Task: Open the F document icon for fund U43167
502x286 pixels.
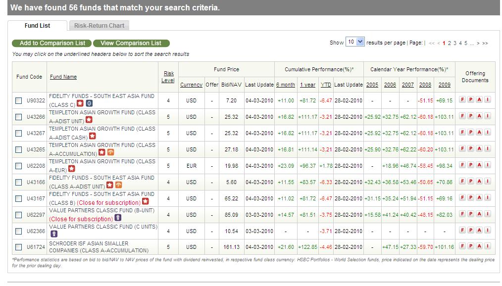Action: (x=462, y=197)
